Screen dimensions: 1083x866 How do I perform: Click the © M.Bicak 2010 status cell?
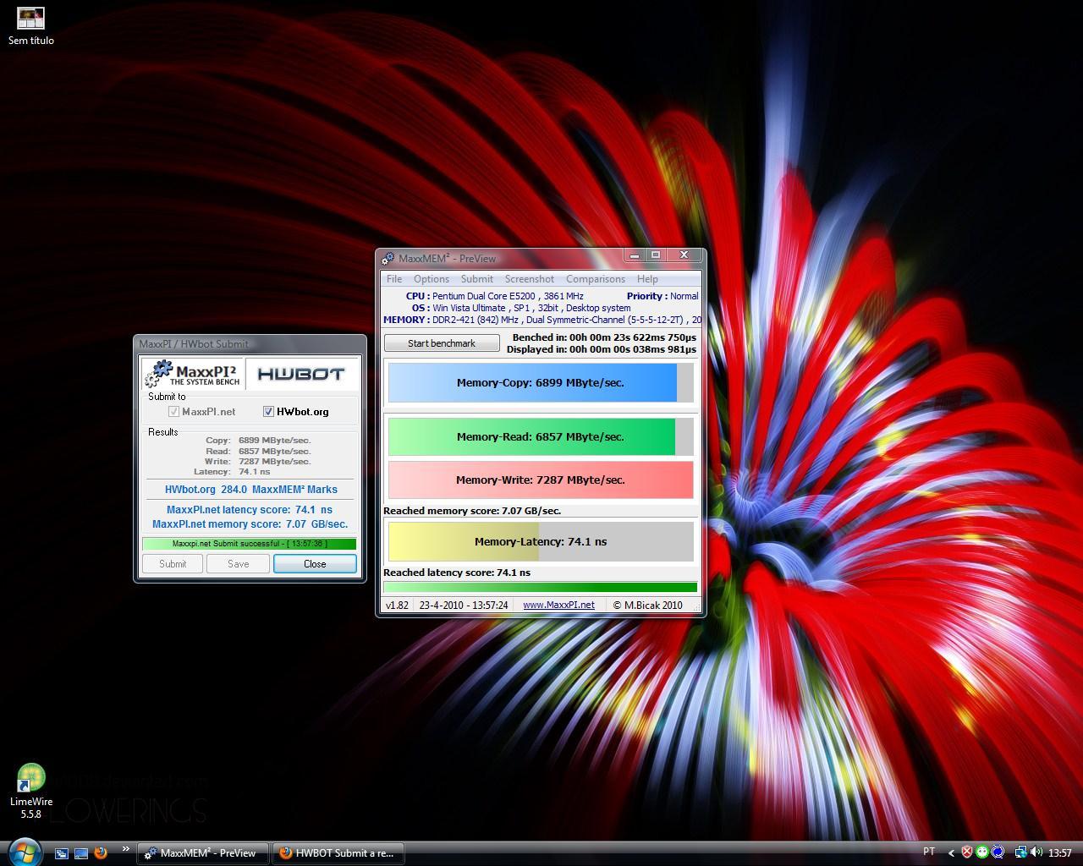647,605
